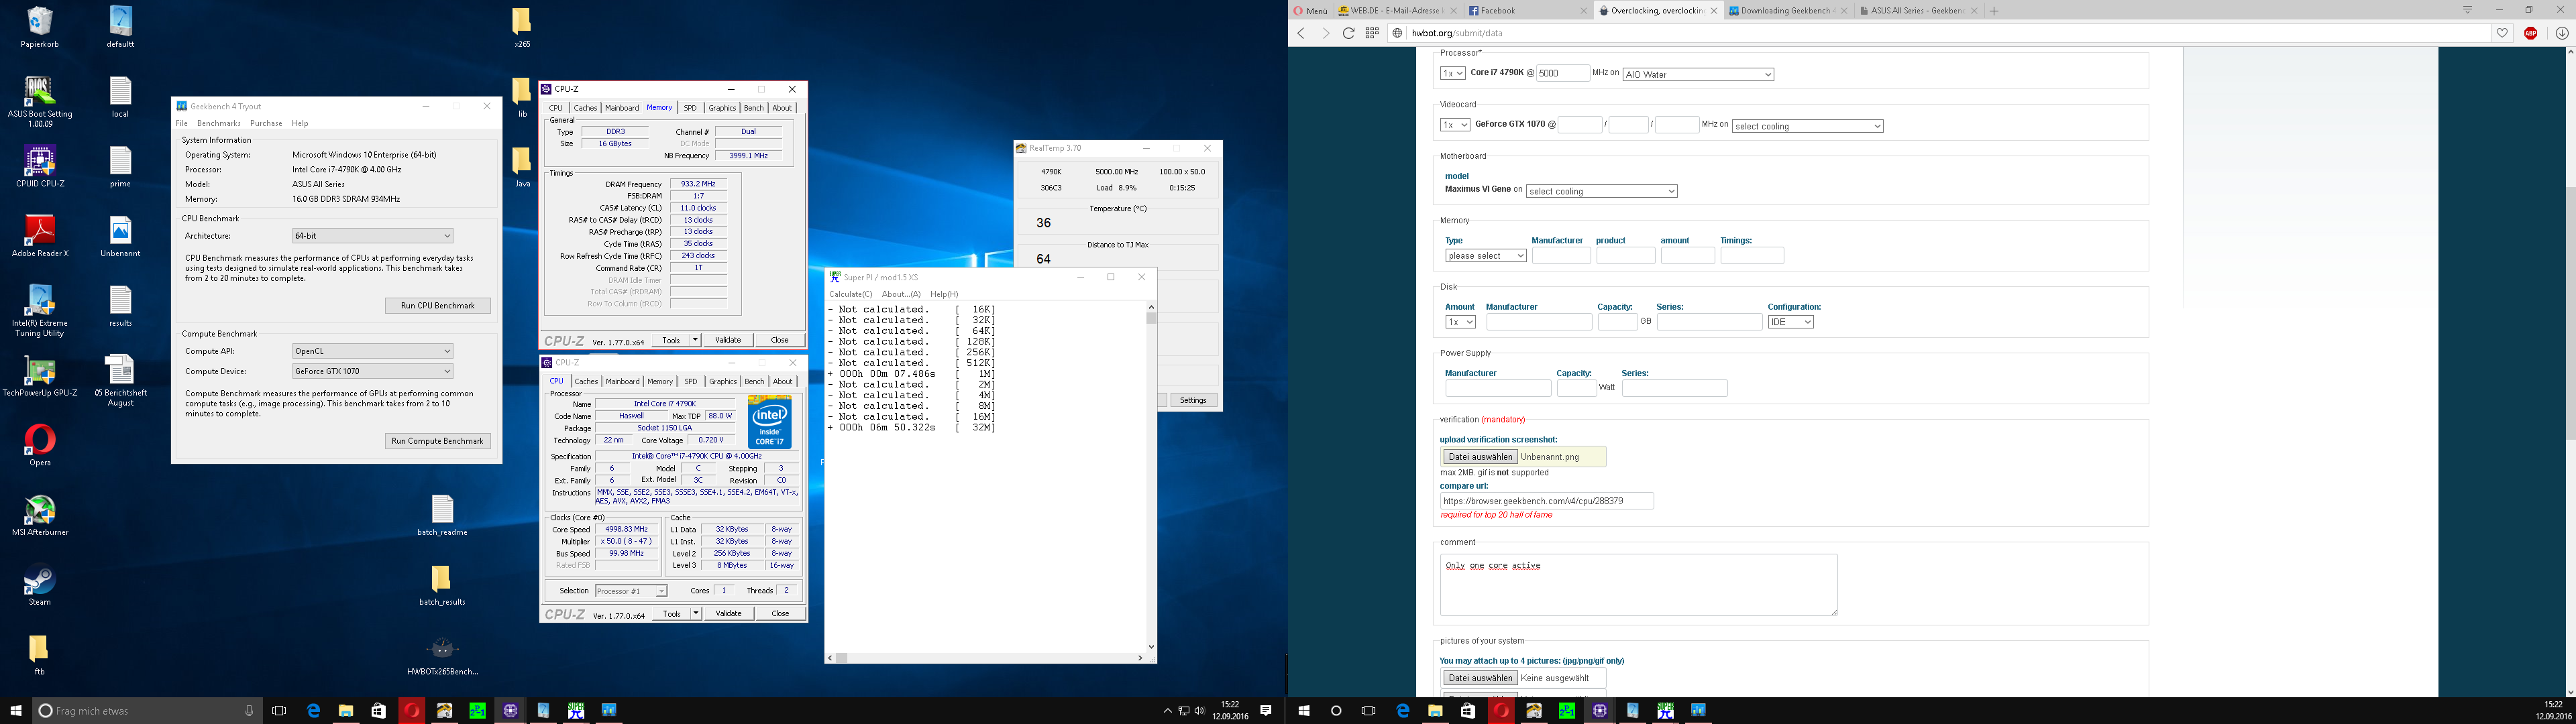Switch to Mainboard tab in lower CPU-Z window

[622, 381]
